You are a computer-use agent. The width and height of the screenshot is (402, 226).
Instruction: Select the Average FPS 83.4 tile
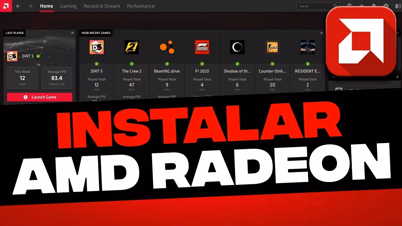click(x=57, y=78)
